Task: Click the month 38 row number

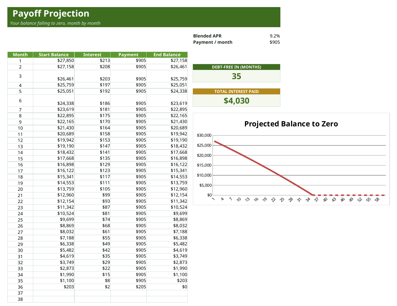Action: (20, 299)
